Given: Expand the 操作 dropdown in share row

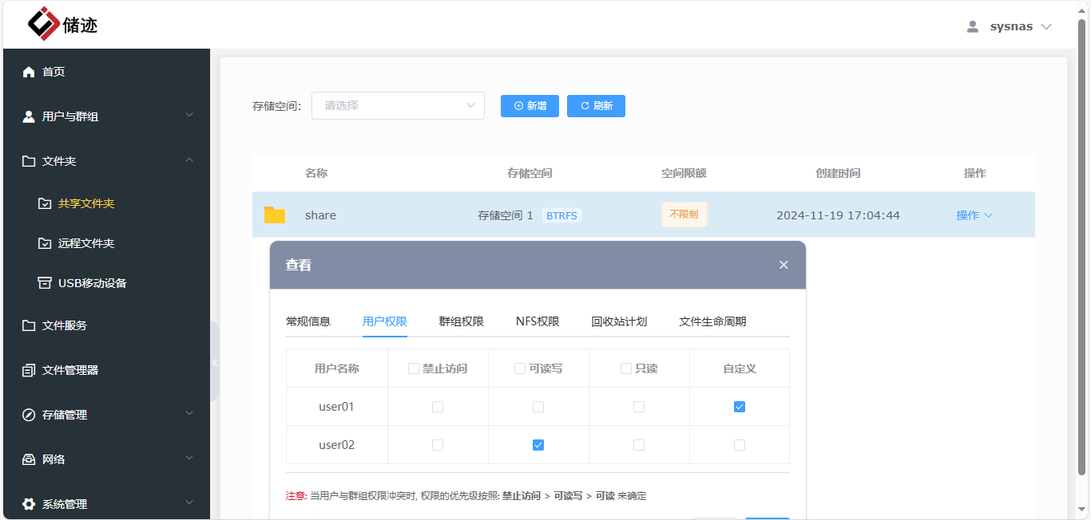Looking at the screenshot, I should [x=974, y=215].
